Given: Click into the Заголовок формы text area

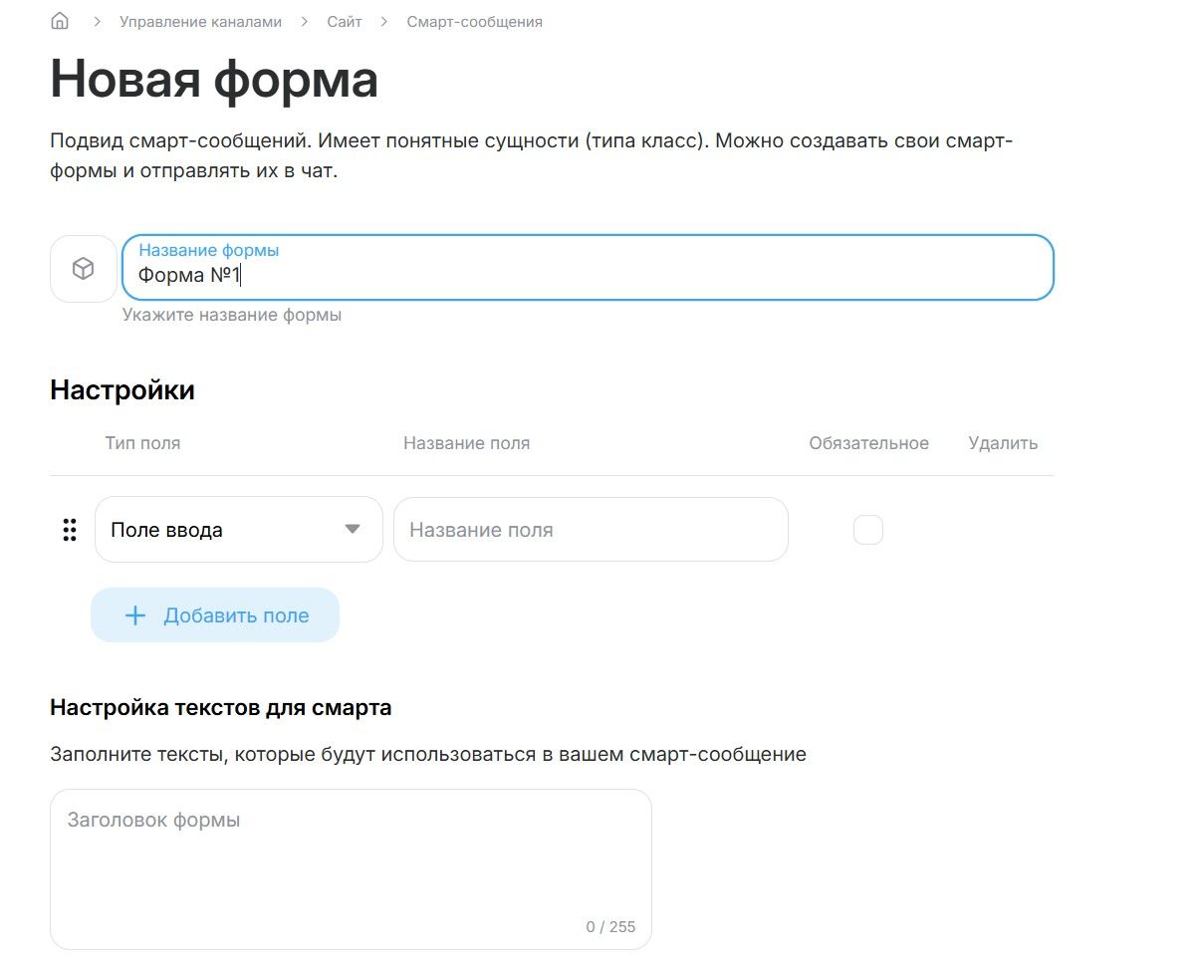Looking at the screenshot, I should tap(351, 856).
